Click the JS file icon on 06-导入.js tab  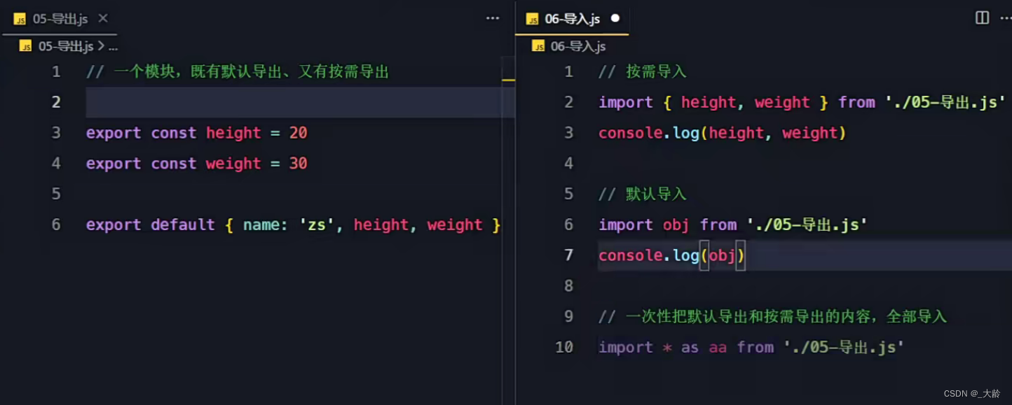point(533,19)
